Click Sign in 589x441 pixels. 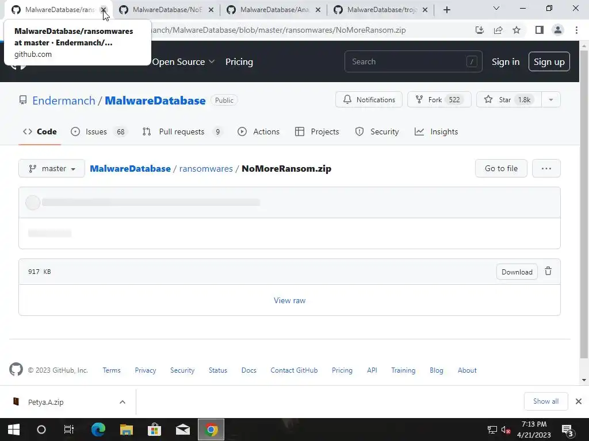click(x=506, y=62)
